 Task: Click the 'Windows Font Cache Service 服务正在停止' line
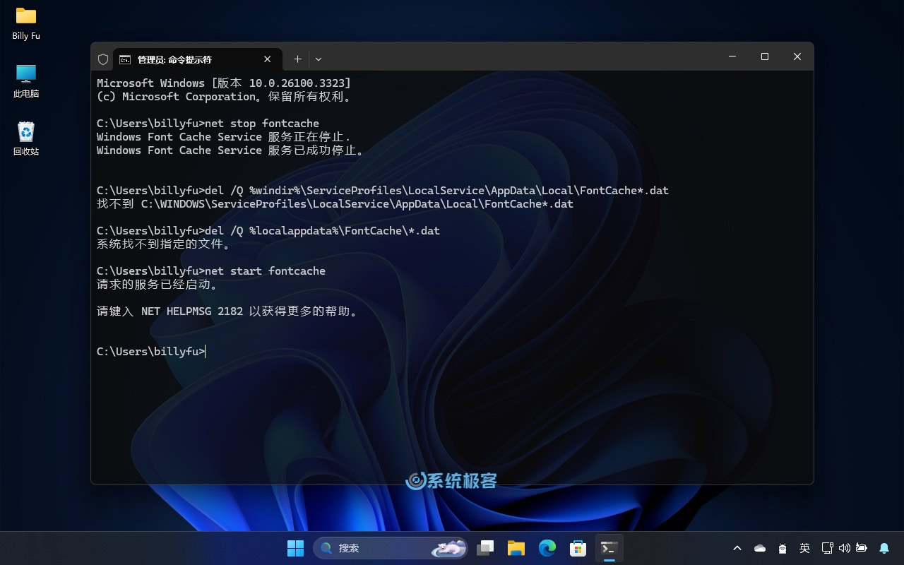click(x=224, y=136)
